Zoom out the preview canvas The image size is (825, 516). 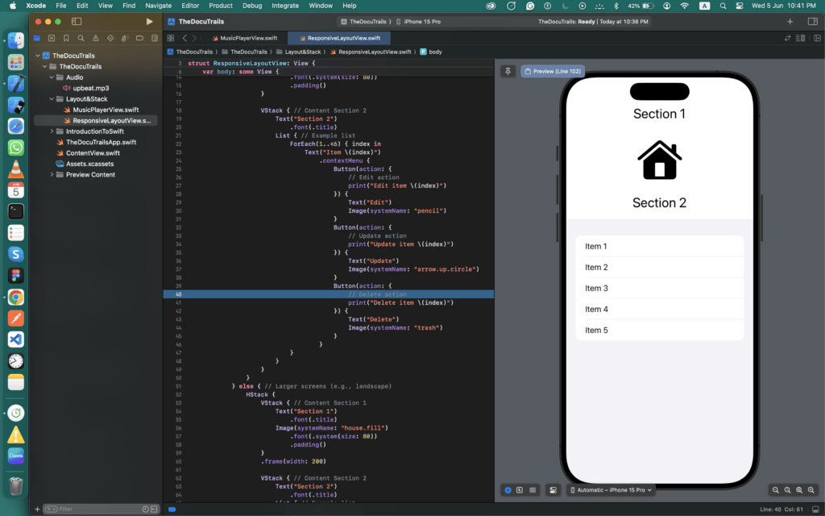point(776,489)
